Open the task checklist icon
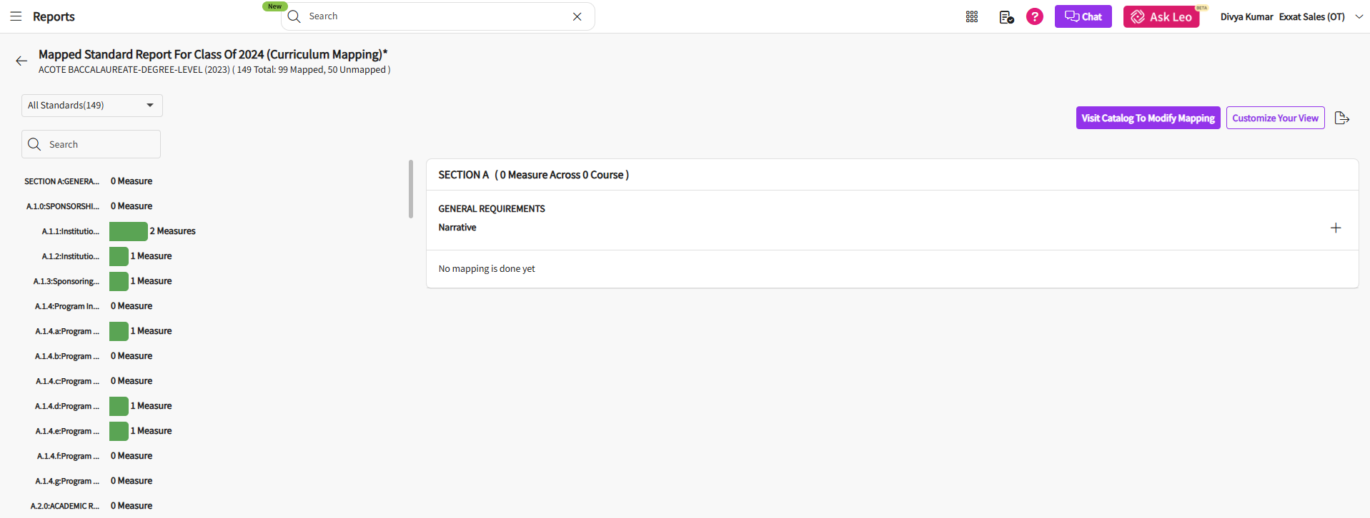This screenshot has height=518, width=1370. click(1006, 17)
